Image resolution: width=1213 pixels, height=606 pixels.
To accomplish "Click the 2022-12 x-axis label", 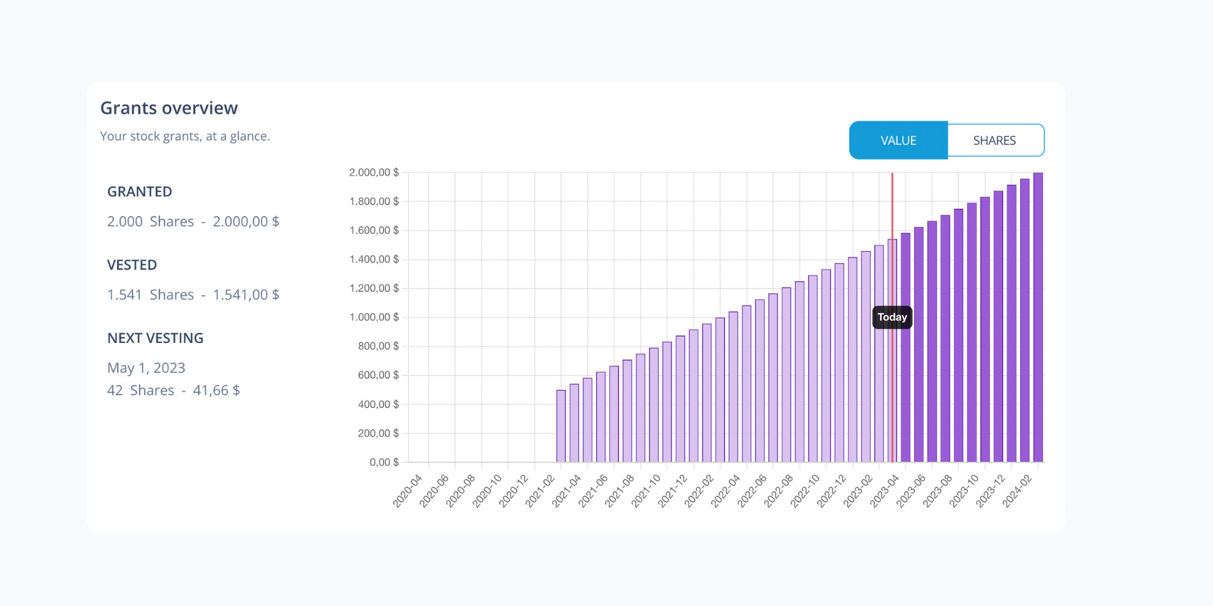I will coord(832,491).
